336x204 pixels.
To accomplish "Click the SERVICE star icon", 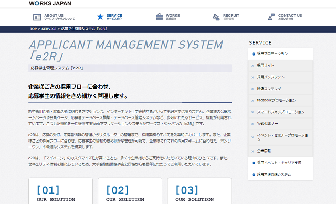I will click(x=100, y=17).
